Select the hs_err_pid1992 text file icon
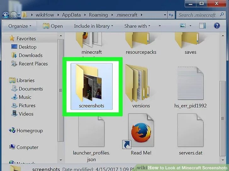 click(x=190, y=83)
